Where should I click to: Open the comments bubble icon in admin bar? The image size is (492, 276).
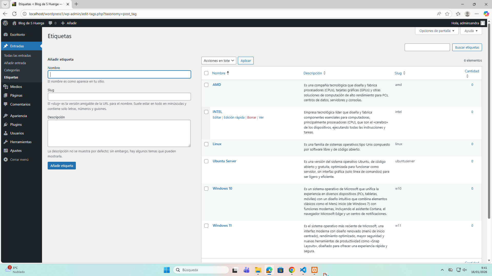(x=50, y=23)
